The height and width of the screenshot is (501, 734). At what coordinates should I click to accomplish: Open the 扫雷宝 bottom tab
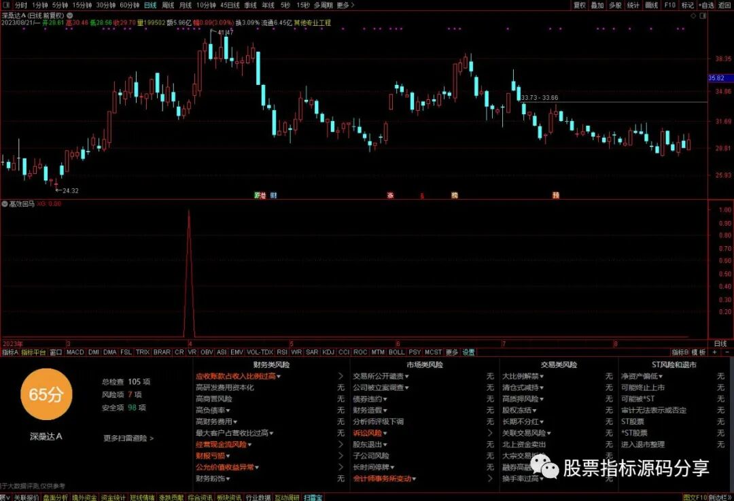[313, 497]
